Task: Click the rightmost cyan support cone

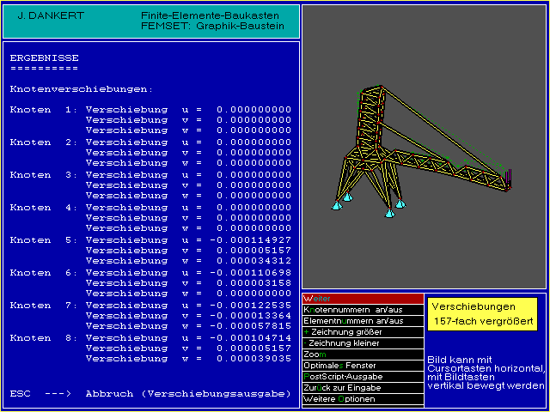Action: 400,203
